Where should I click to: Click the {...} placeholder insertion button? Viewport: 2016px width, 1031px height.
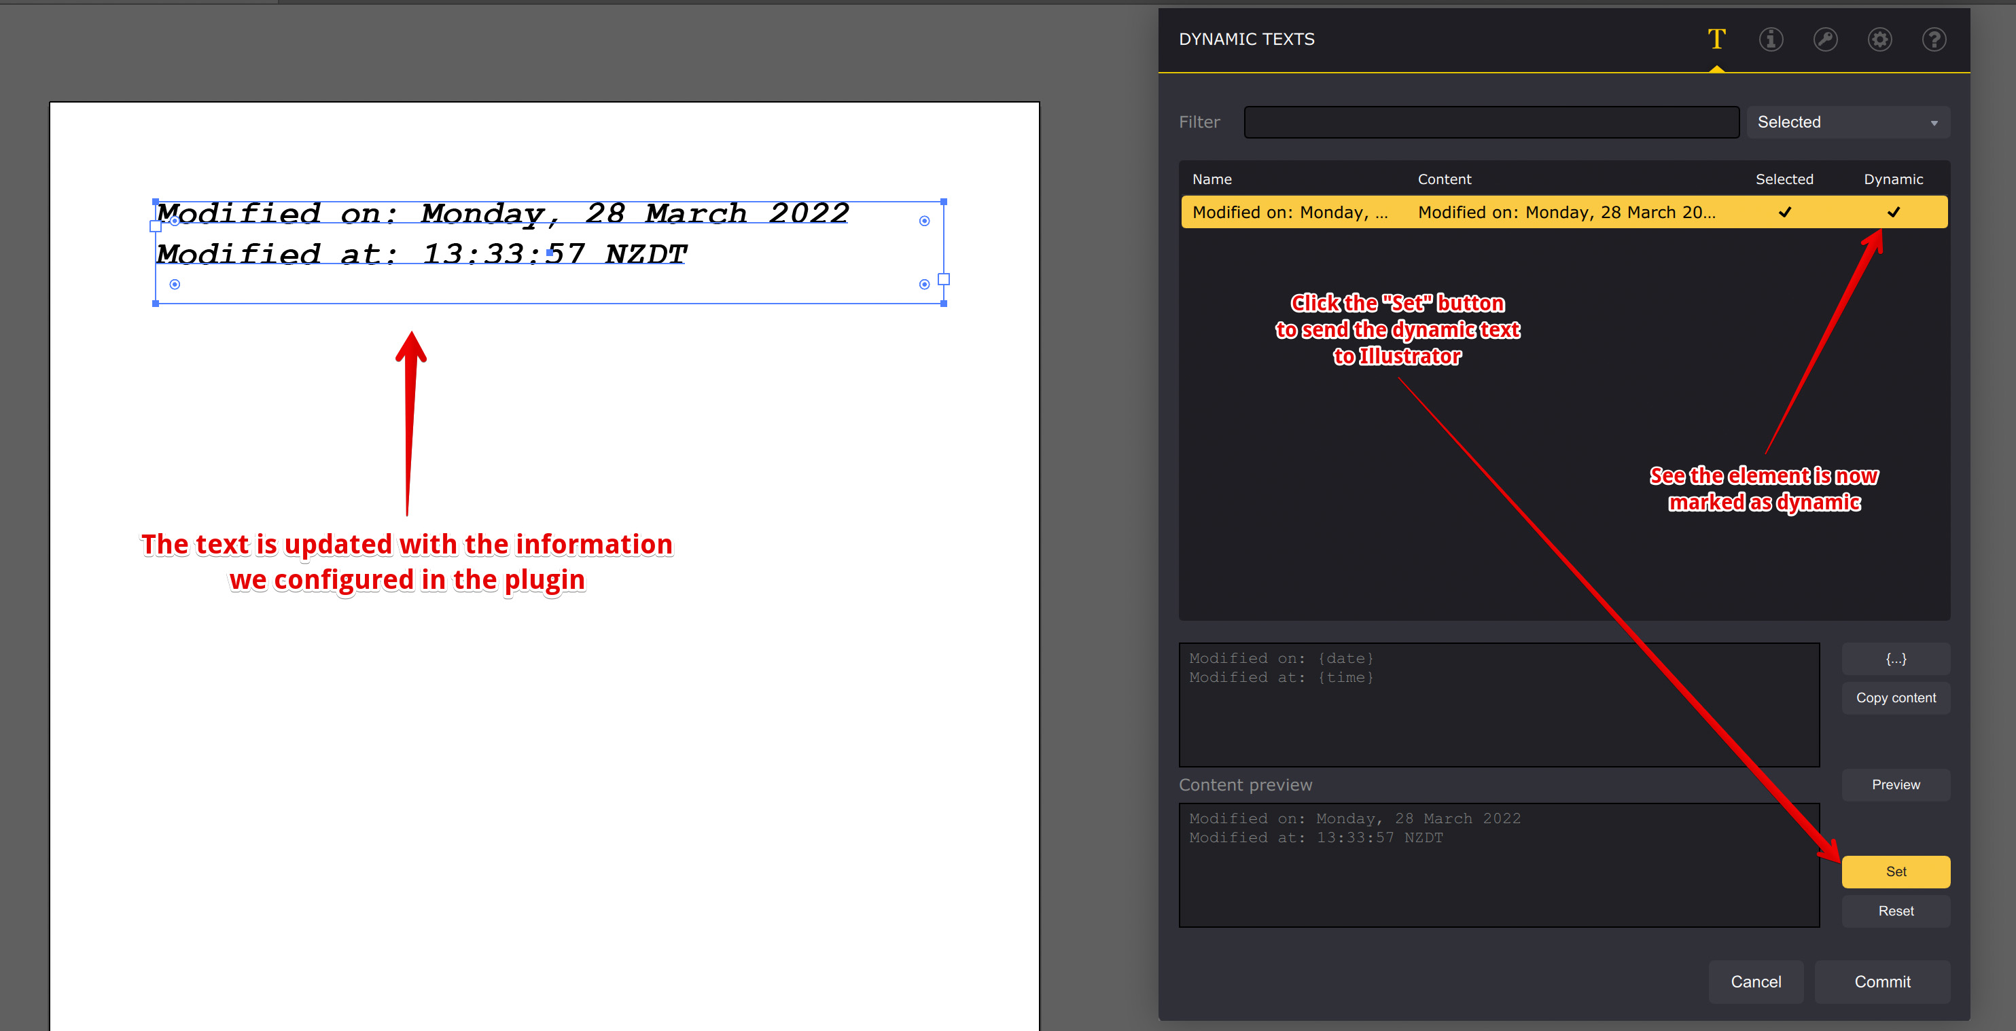coord(1896,659)
